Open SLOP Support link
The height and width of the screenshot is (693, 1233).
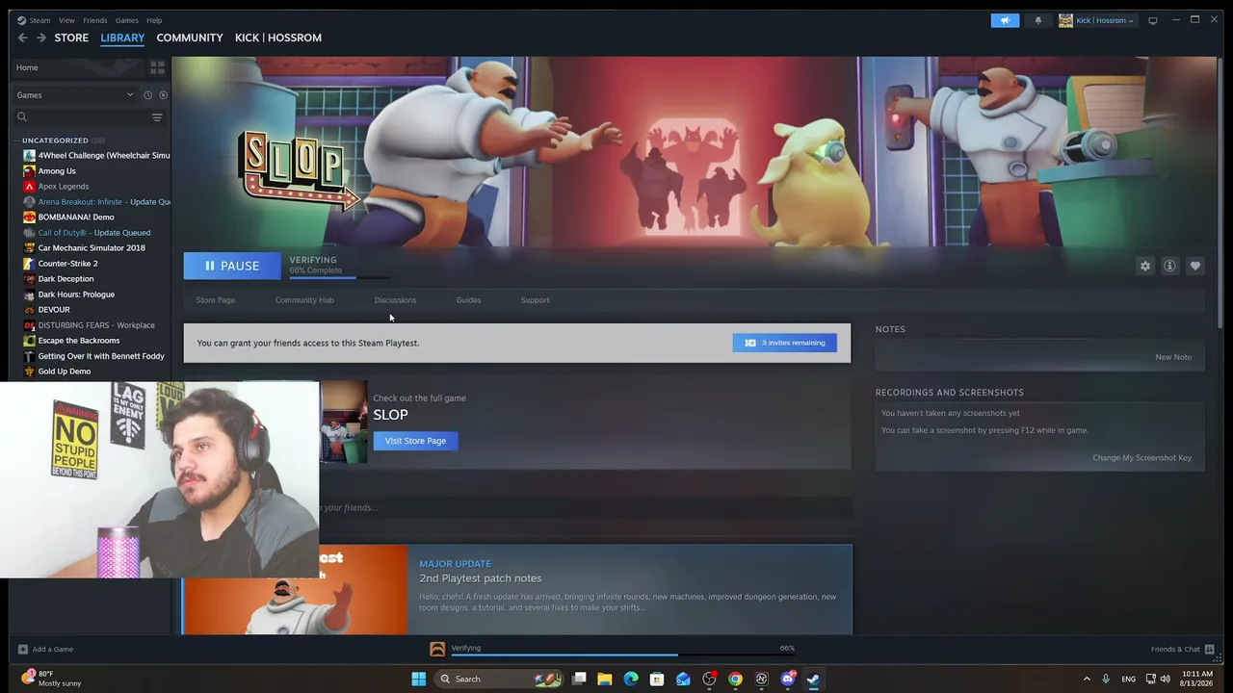click(535, 300)
